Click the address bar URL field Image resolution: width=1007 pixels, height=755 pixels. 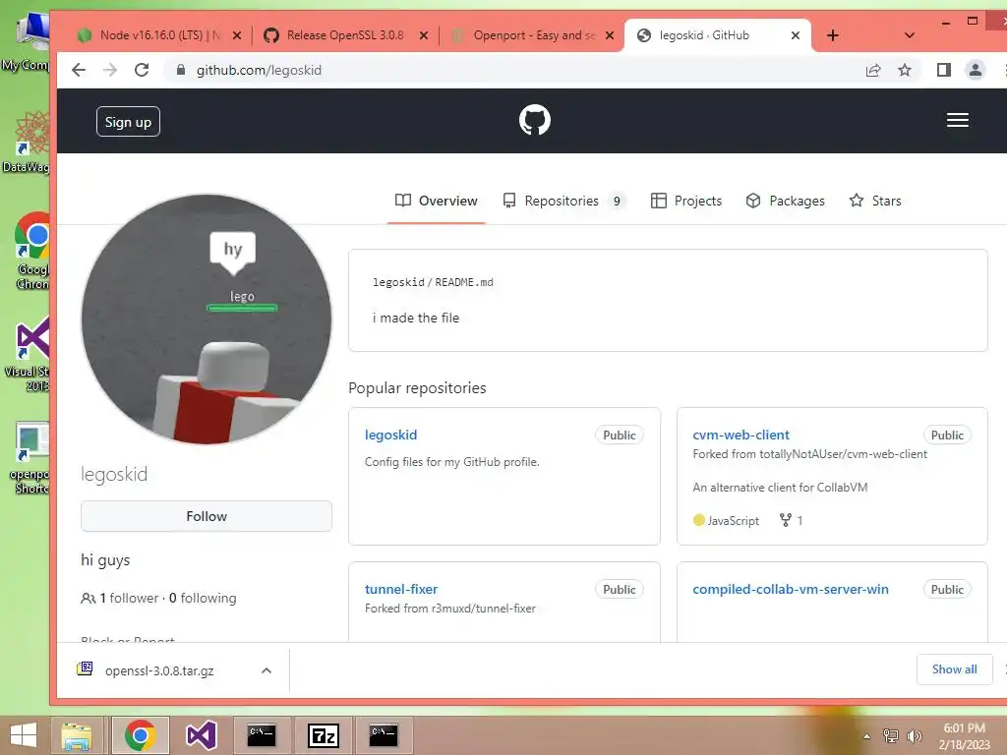pos(513,70)
